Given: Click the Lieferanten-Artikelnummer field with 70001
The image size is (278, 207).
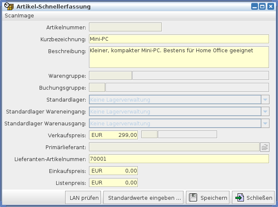Looking at the screenshot, I should coord(179,159).
